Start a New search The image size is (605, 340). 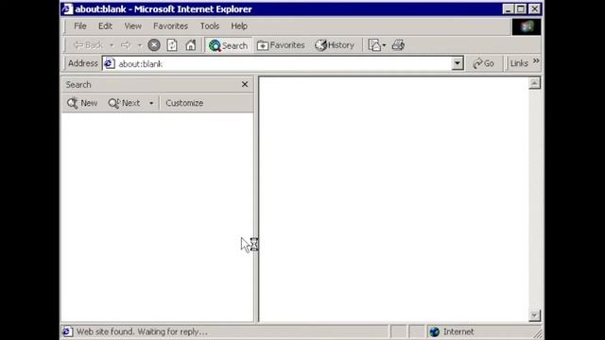coord(82,103)
